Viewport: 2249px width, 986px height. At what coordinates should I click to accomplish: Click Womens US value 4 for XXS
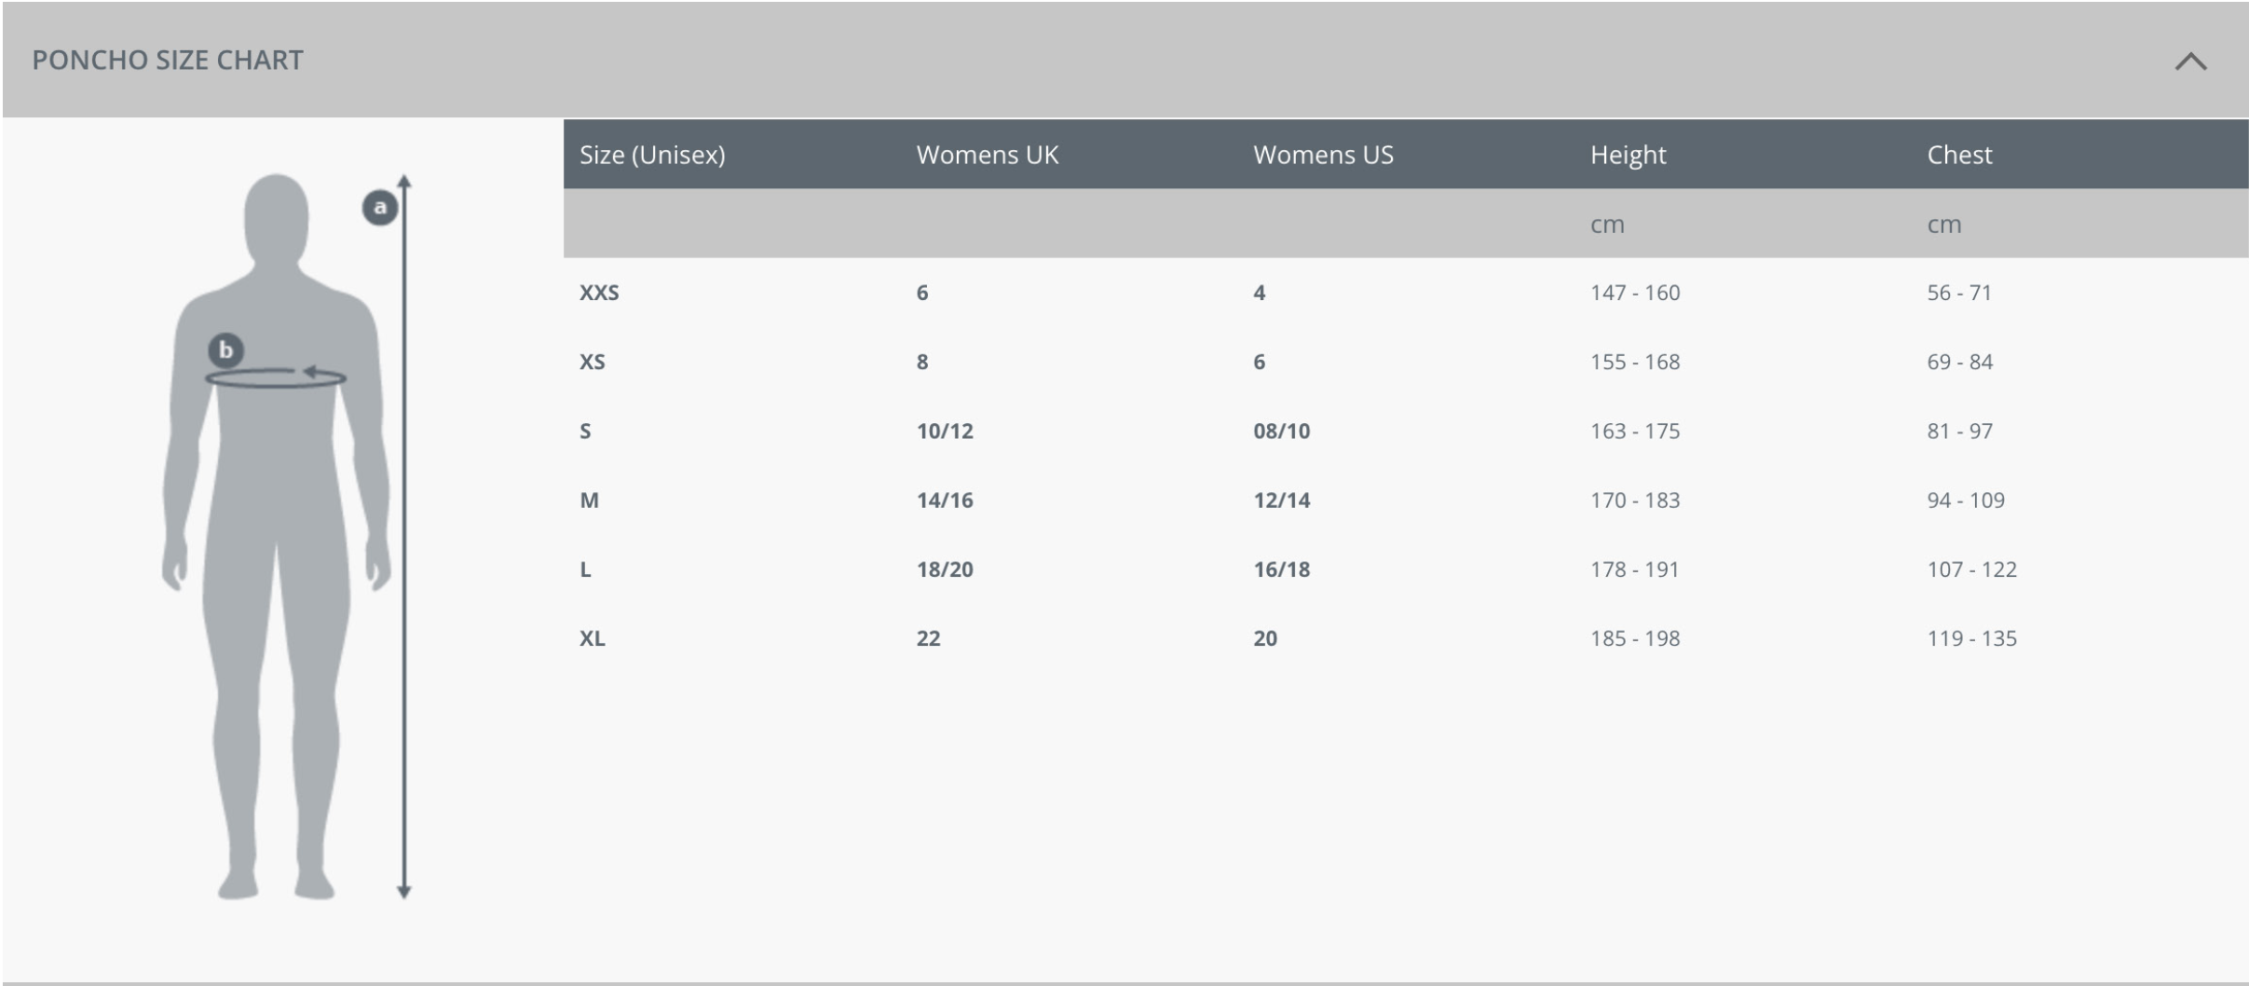click(1260, 293)
